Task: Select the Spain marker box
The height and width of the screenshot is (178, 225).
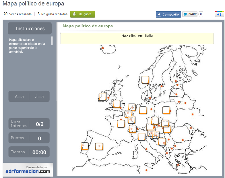Action: (x=100, y=146)
